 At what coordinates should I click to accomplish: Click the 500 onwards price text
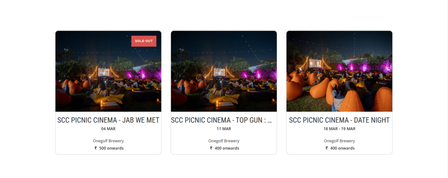click(111, 148)
